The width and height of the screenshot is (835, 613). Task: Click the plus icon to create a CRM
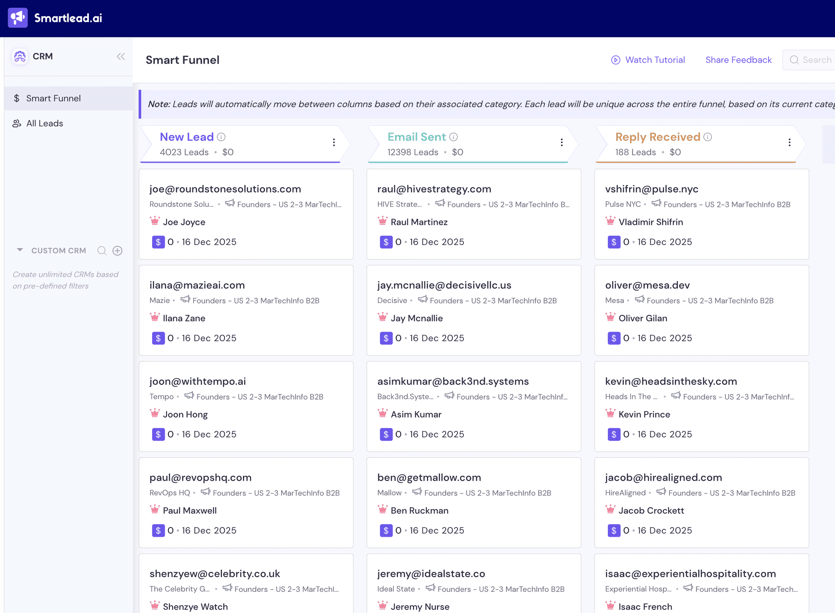click(x=117, y=250)
